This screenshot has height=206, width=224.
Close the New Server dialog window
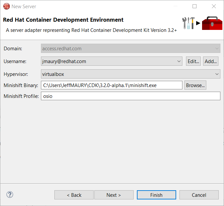[x=214, y=6]
